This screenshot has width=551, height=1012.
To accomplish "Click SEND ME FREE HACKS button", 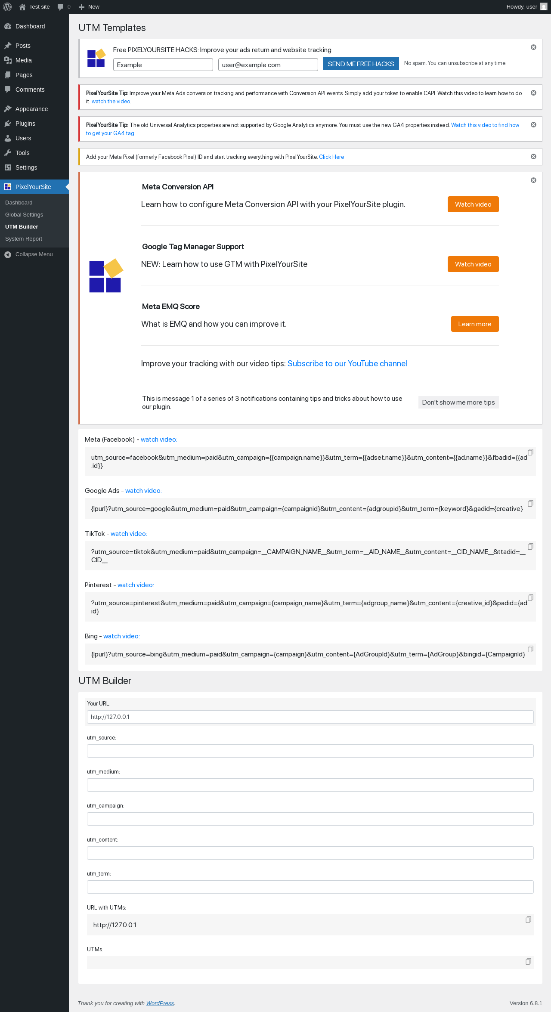I will click(x=361, y=64).
